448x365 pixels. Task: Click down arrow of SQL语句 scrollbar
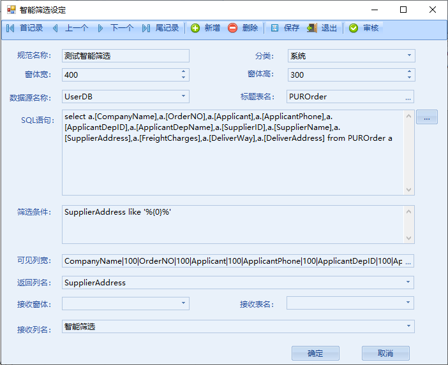point(408,190)
